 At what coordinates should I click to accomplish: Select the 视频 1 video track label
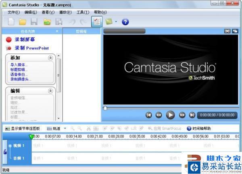19,145
